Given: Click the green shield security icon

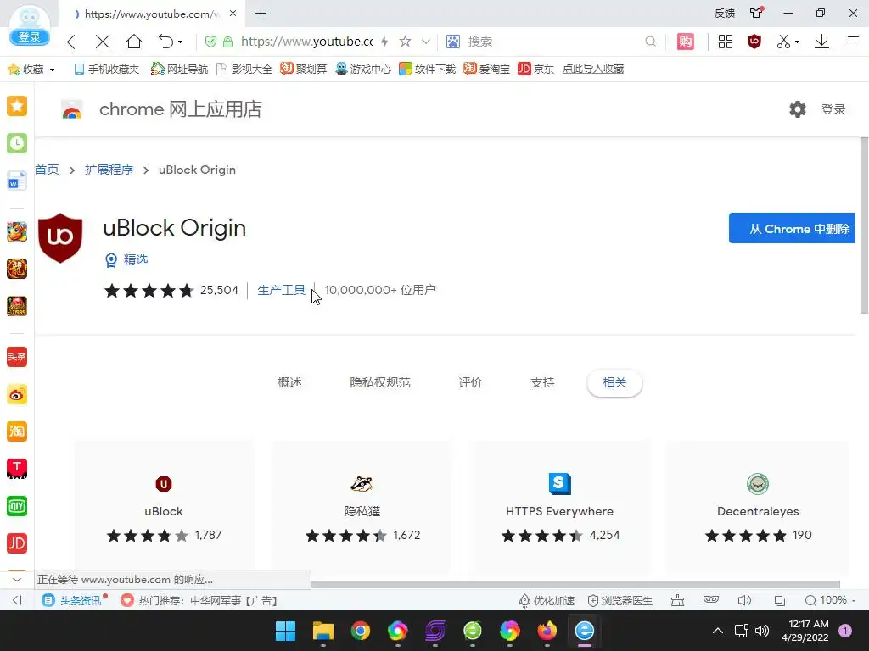Looking at the screenshot, I should [x=210, y=42].
